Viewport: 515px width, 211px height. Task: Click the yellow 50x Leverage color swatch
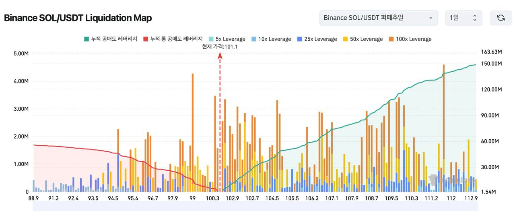(345, 39)
